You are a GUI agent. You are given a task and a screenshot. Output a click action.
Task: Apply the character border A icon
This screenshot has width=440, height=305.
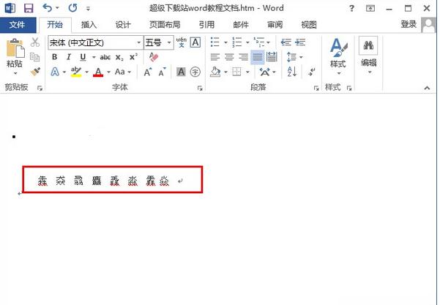coord(195,42)
